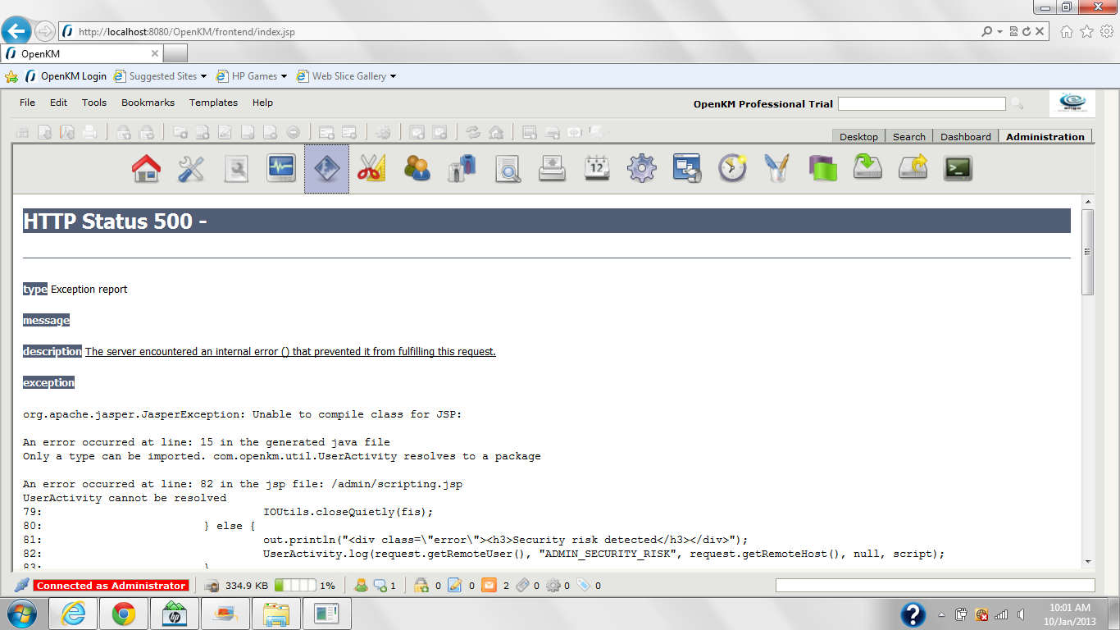This screenshot has height=630, width=1120.
Task: Click the subscriptions orange envelope indicator
Action: point(490,585)
